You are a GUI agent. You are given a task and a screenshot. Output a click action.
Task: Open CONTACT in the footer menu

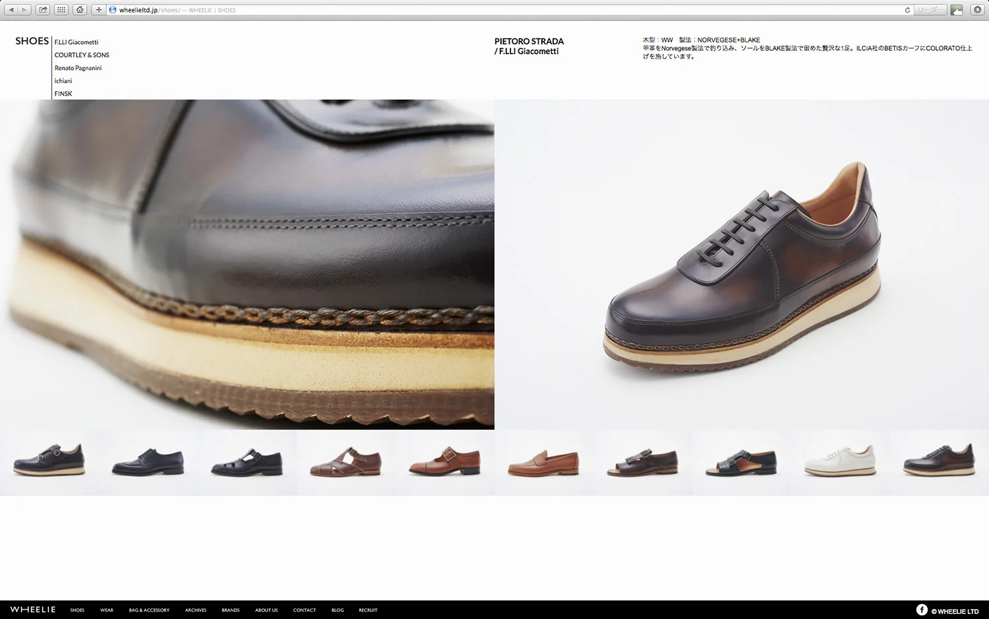305,610
